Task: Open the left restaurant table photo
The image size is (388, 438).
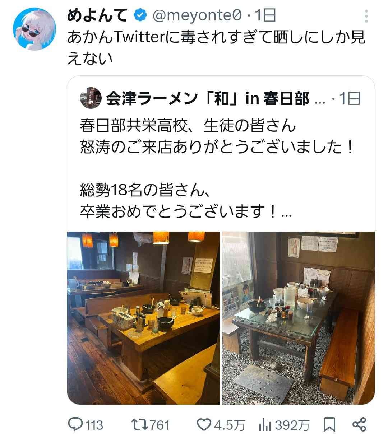Action: pos(143,318)
